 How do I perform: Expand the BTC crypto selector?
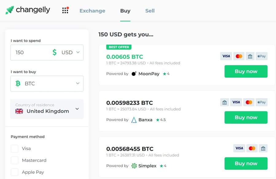pyautogui.click(x=47, y=83)
